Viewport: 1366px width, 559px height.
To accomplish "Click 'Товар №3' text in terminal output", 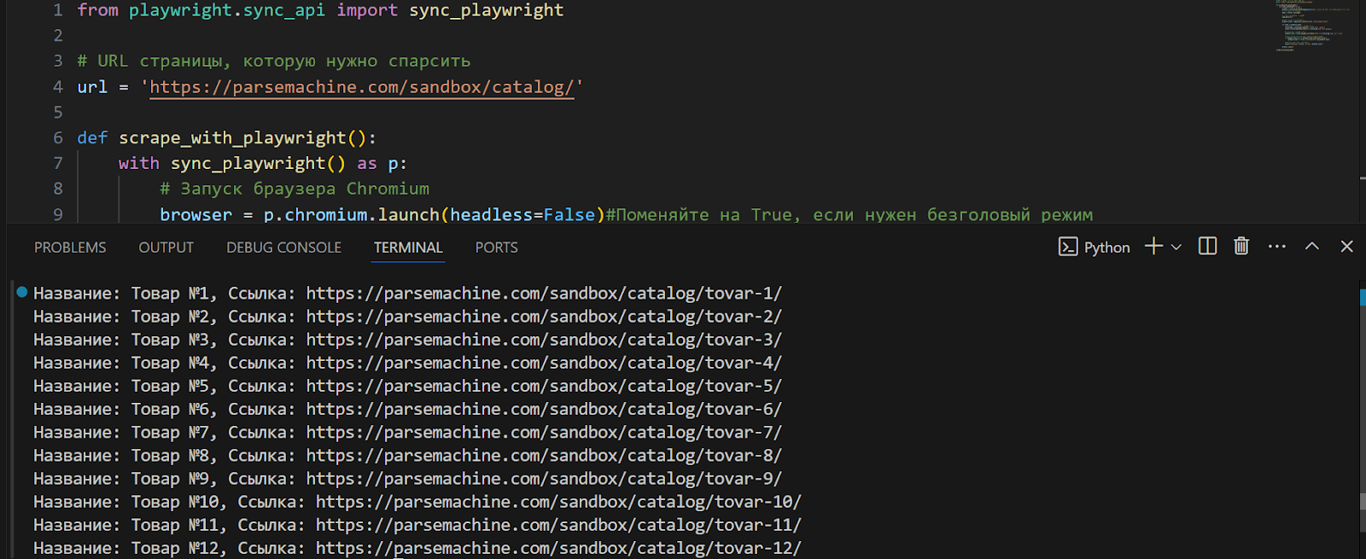I will click(x=170, y=340).
